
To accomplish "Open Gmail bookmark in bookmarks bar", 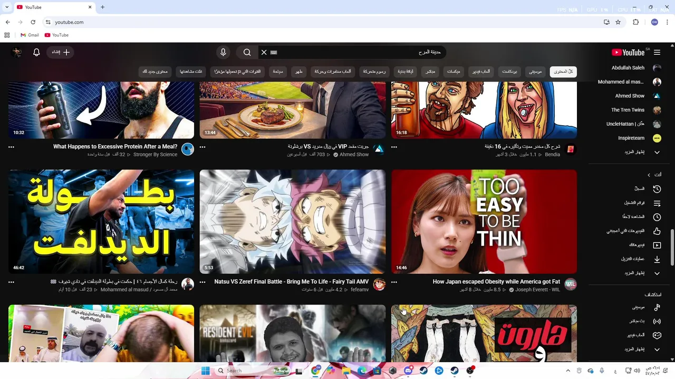I will click(30, 35).
